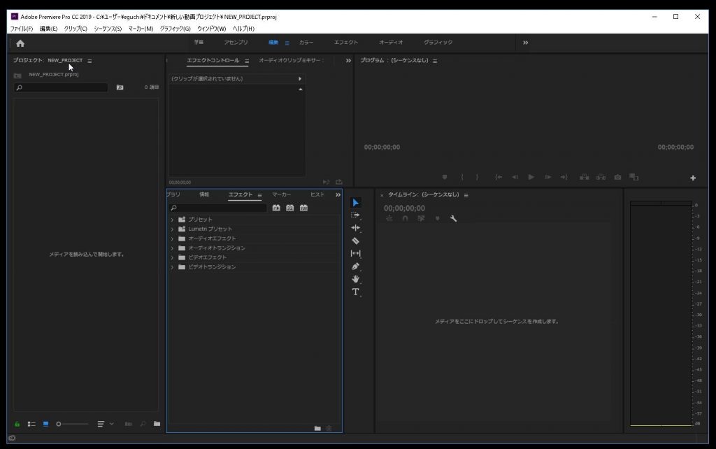Toggle project writable green lock icon

tap(17, 424)
